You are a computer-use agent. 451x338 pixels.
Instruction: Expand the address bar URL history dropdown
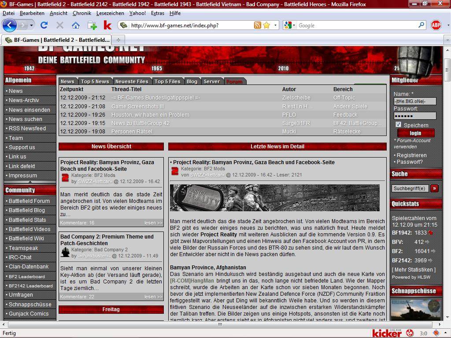tap(275, 25)
